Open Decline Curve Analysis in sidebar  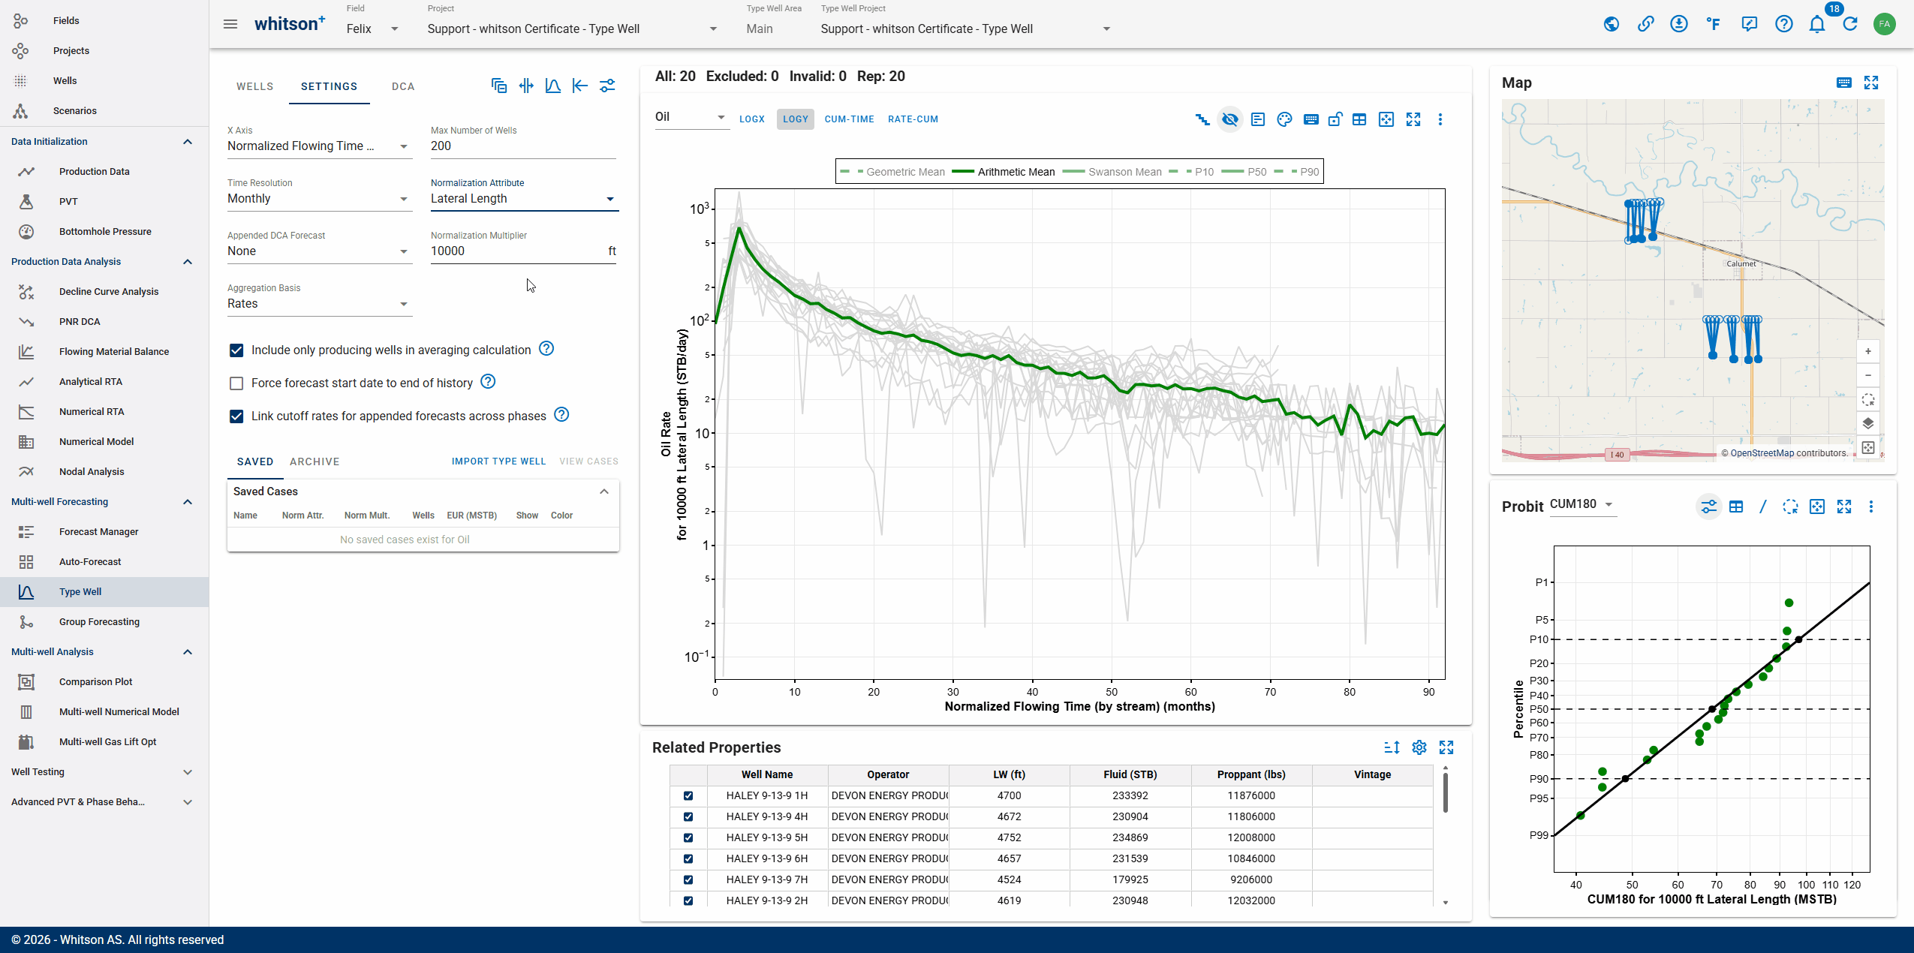(x=109, y=292)
